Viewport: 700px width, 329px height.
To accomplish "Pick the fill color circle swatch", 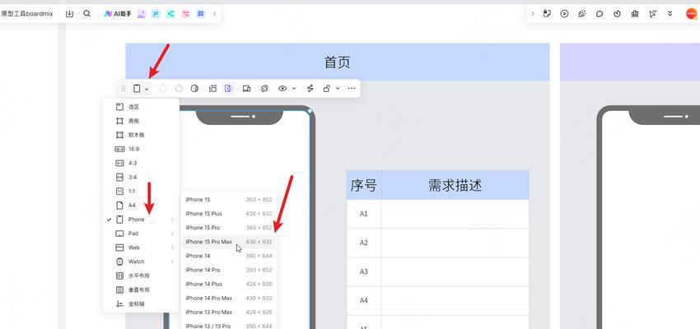I will 163,89.
